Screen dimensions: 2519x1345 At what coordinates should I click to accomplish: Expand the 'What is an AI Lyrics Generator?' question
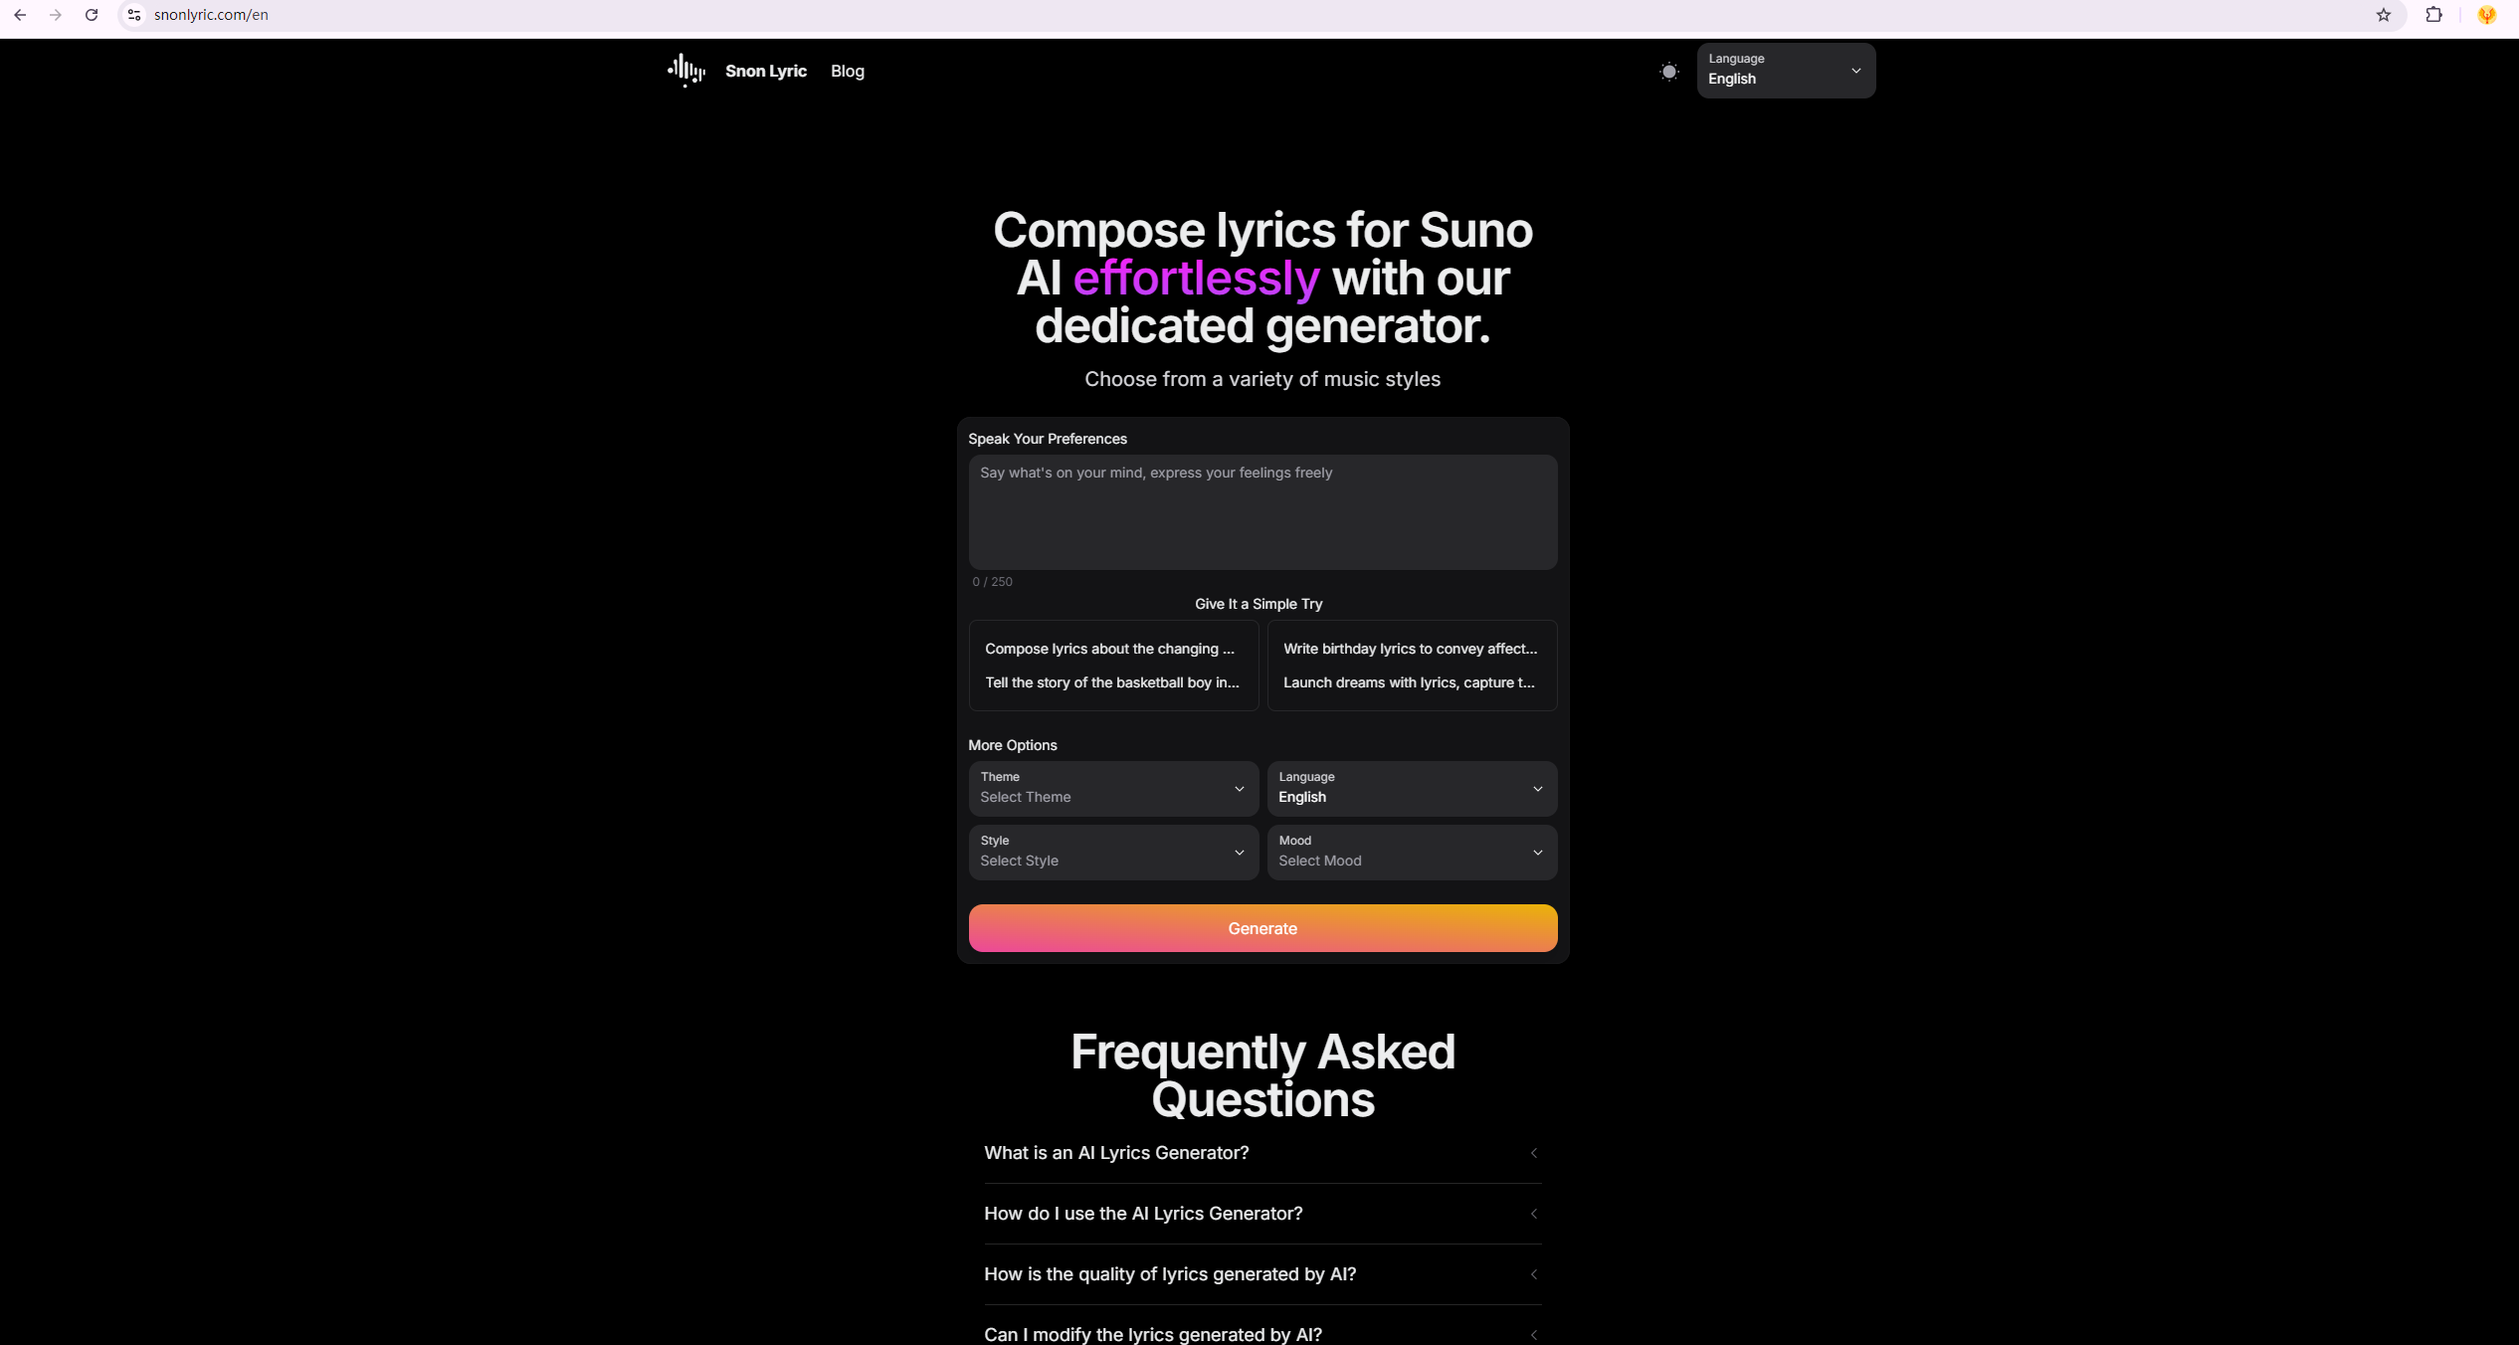pos(1261,1153)
